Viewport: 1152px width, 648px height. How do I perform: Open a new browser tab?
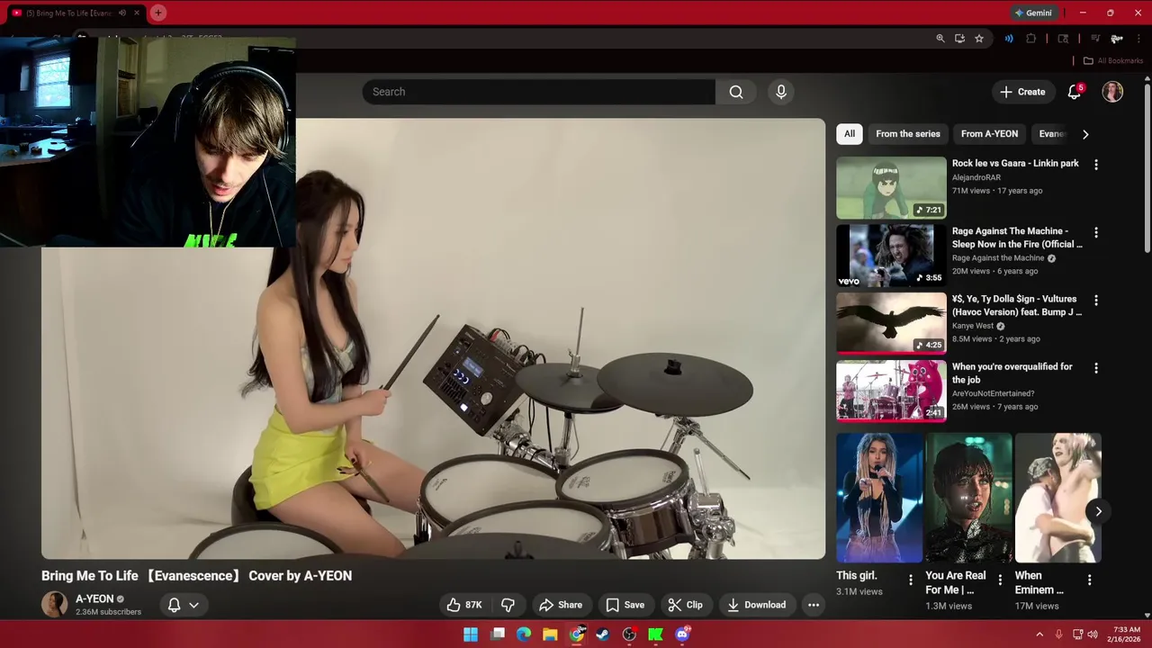[x=157, y=13]
